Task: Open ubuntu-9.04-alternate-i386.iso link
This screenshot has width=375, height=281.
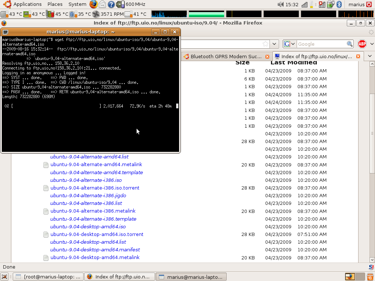Action: (86, 180)
